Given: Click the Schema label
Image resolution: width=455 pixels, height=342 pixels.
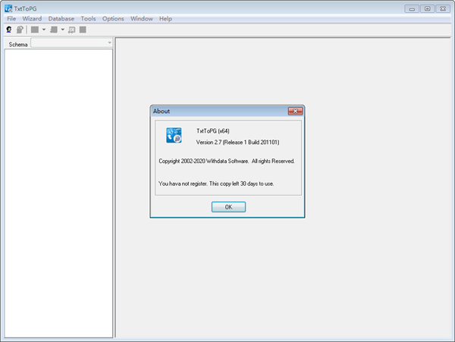Looking at the screenshot, I should coord(18,45).
